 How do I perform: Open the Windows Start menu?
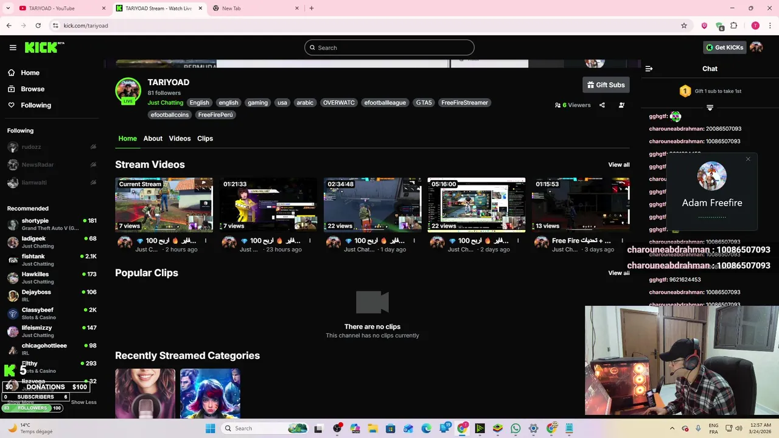pos(210,428)
